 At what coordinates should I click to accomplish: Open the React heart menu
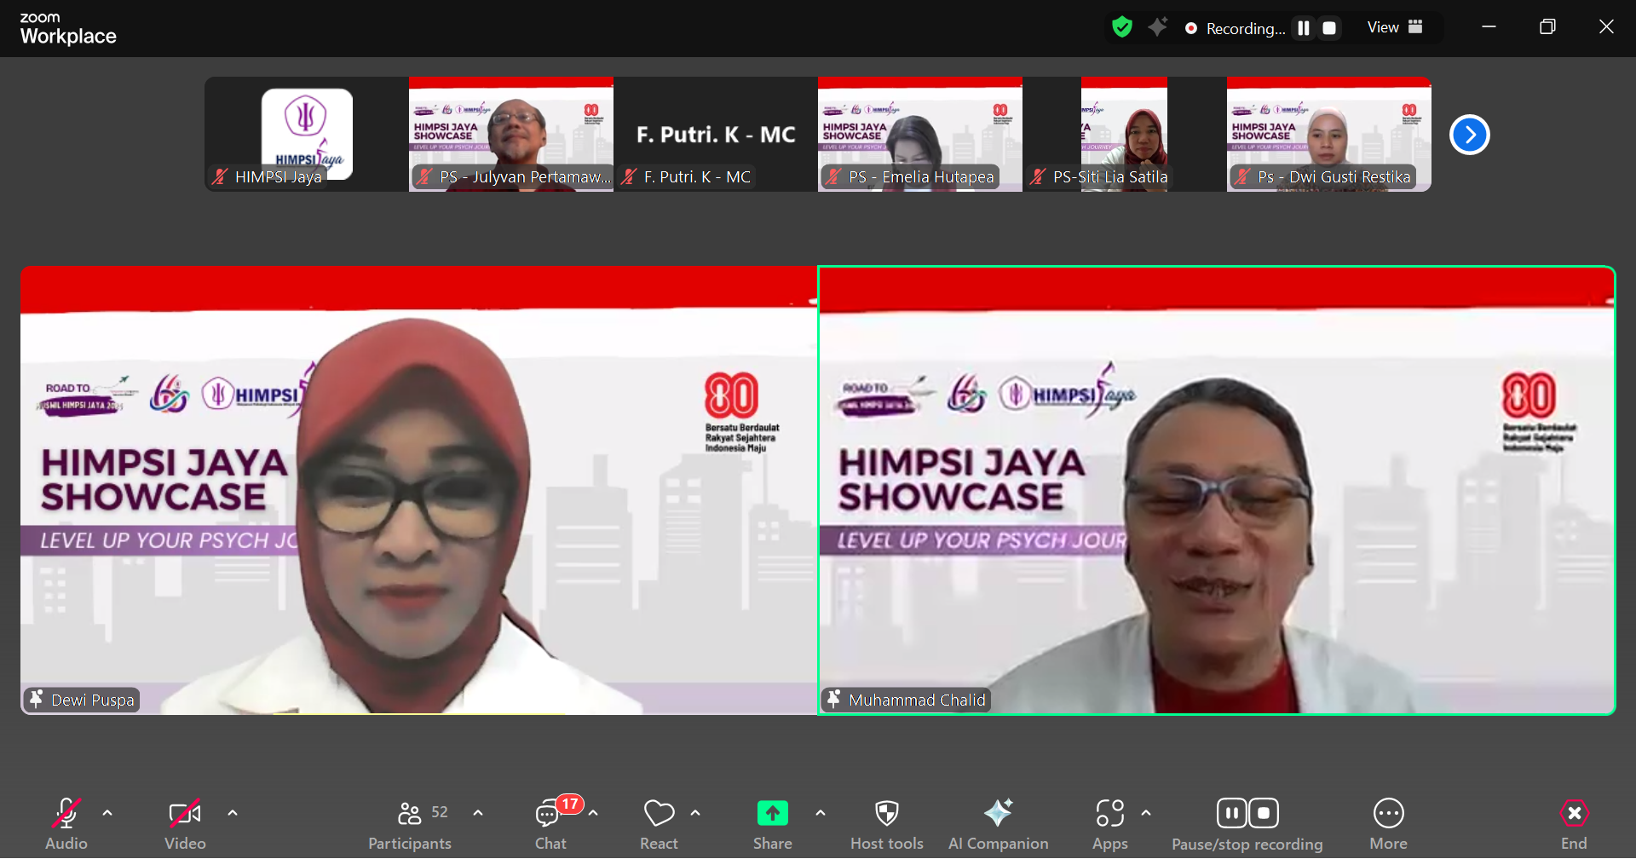click(659, 824)
